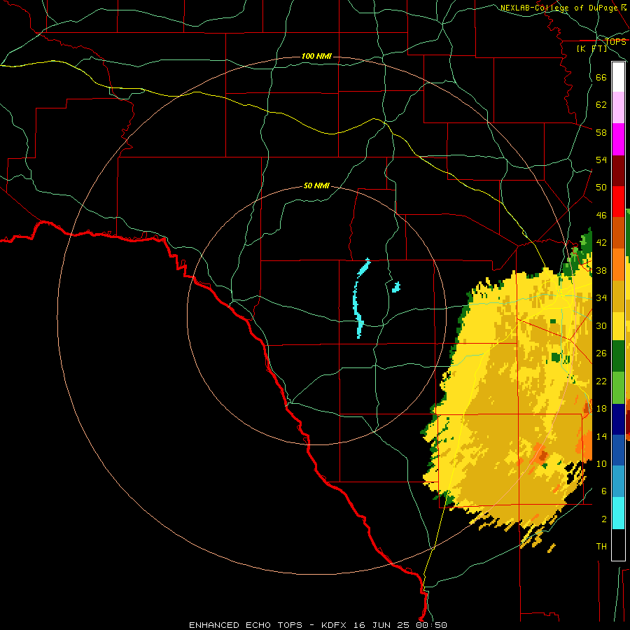The image size is (630, 630).
Task: Click the legend value '46'
Action: click(x=601, y=216)
